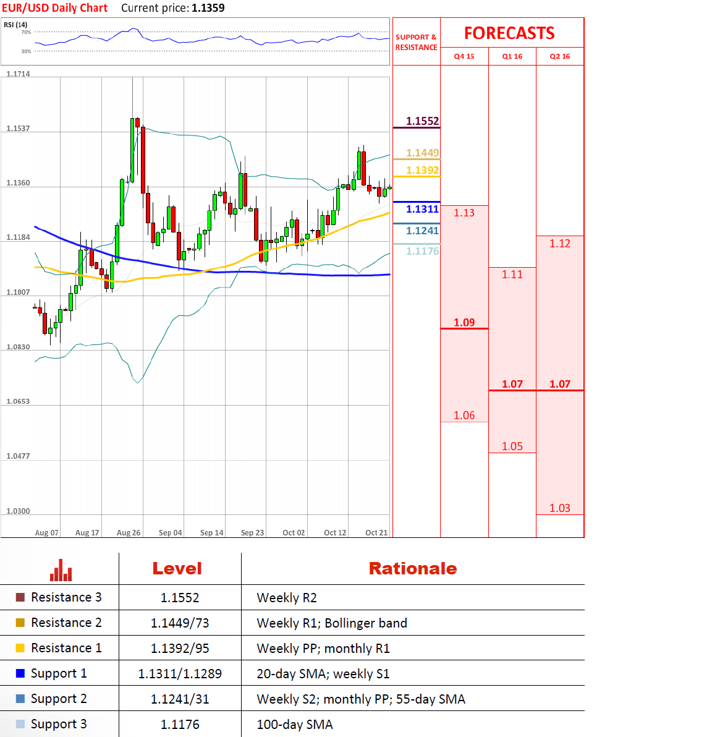Click the Q1 16 upper forecast 1.11
Viewport: 712px width, 737px height.
pyautogui.click(x=512, y=275)
